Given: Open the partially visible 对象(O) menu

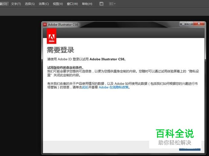Looking at the screenshot, I should [x=4, y=4].
